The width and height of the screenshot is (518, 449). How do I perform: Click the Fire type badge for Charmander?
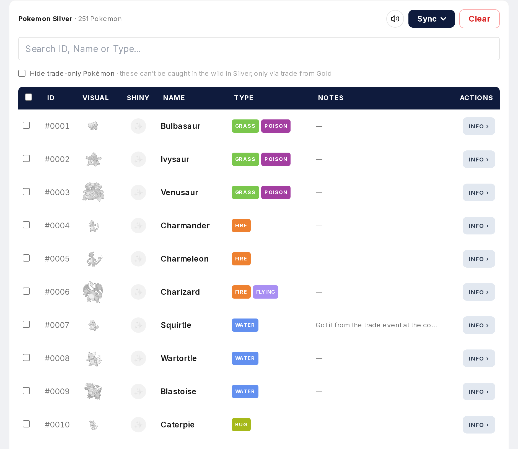(241, 226)
